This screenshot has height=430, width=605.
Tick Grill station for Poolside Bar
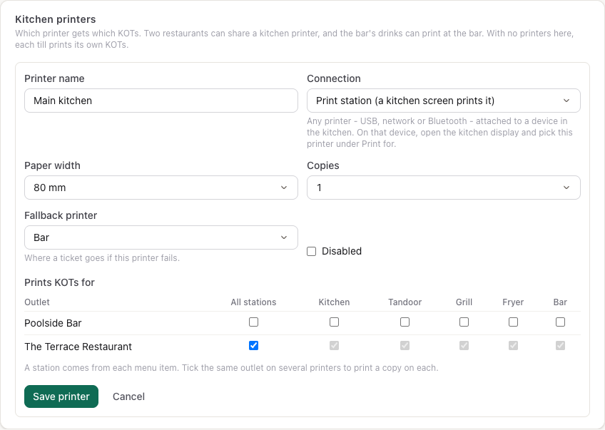pos(464,322)
